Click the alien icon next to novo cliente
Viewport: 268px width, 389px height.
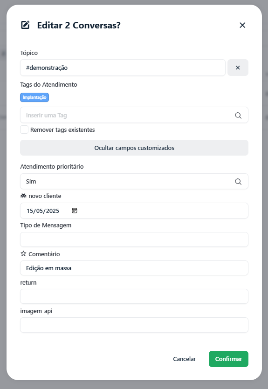click(x=23, y=196)
